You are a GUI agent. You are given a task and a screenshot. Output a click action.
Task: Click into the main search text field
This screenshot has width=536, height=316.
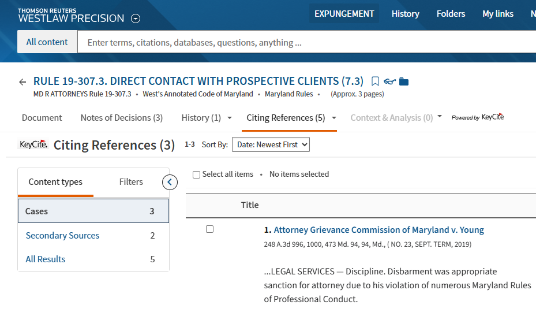pyautogui.click(x=306, y=42)
